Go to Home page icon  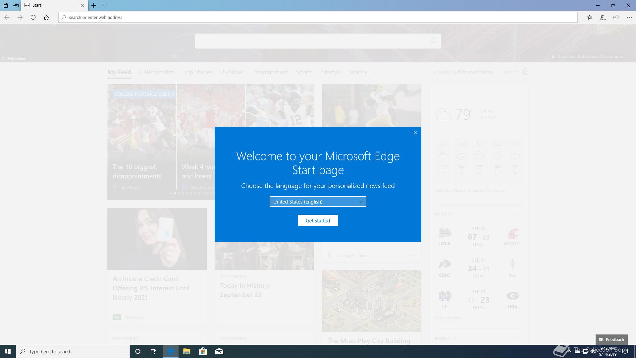pyautogui.click(x=46, y=17)
